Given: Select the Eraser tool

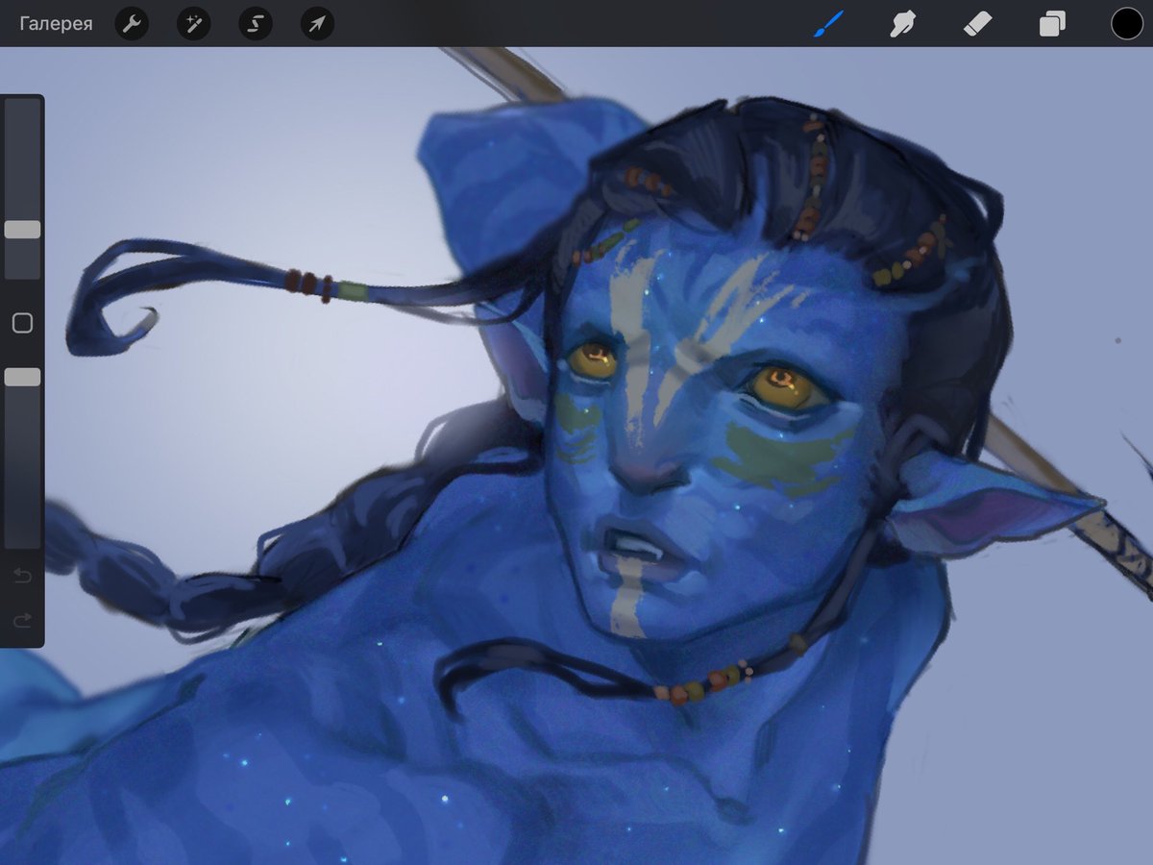Looking at the screenshot, I should (977, 23).
